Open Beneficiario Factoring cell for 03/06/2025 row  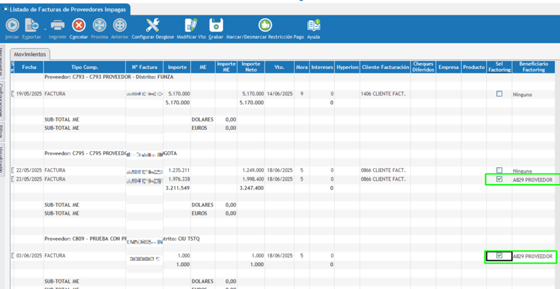[533, 256]
